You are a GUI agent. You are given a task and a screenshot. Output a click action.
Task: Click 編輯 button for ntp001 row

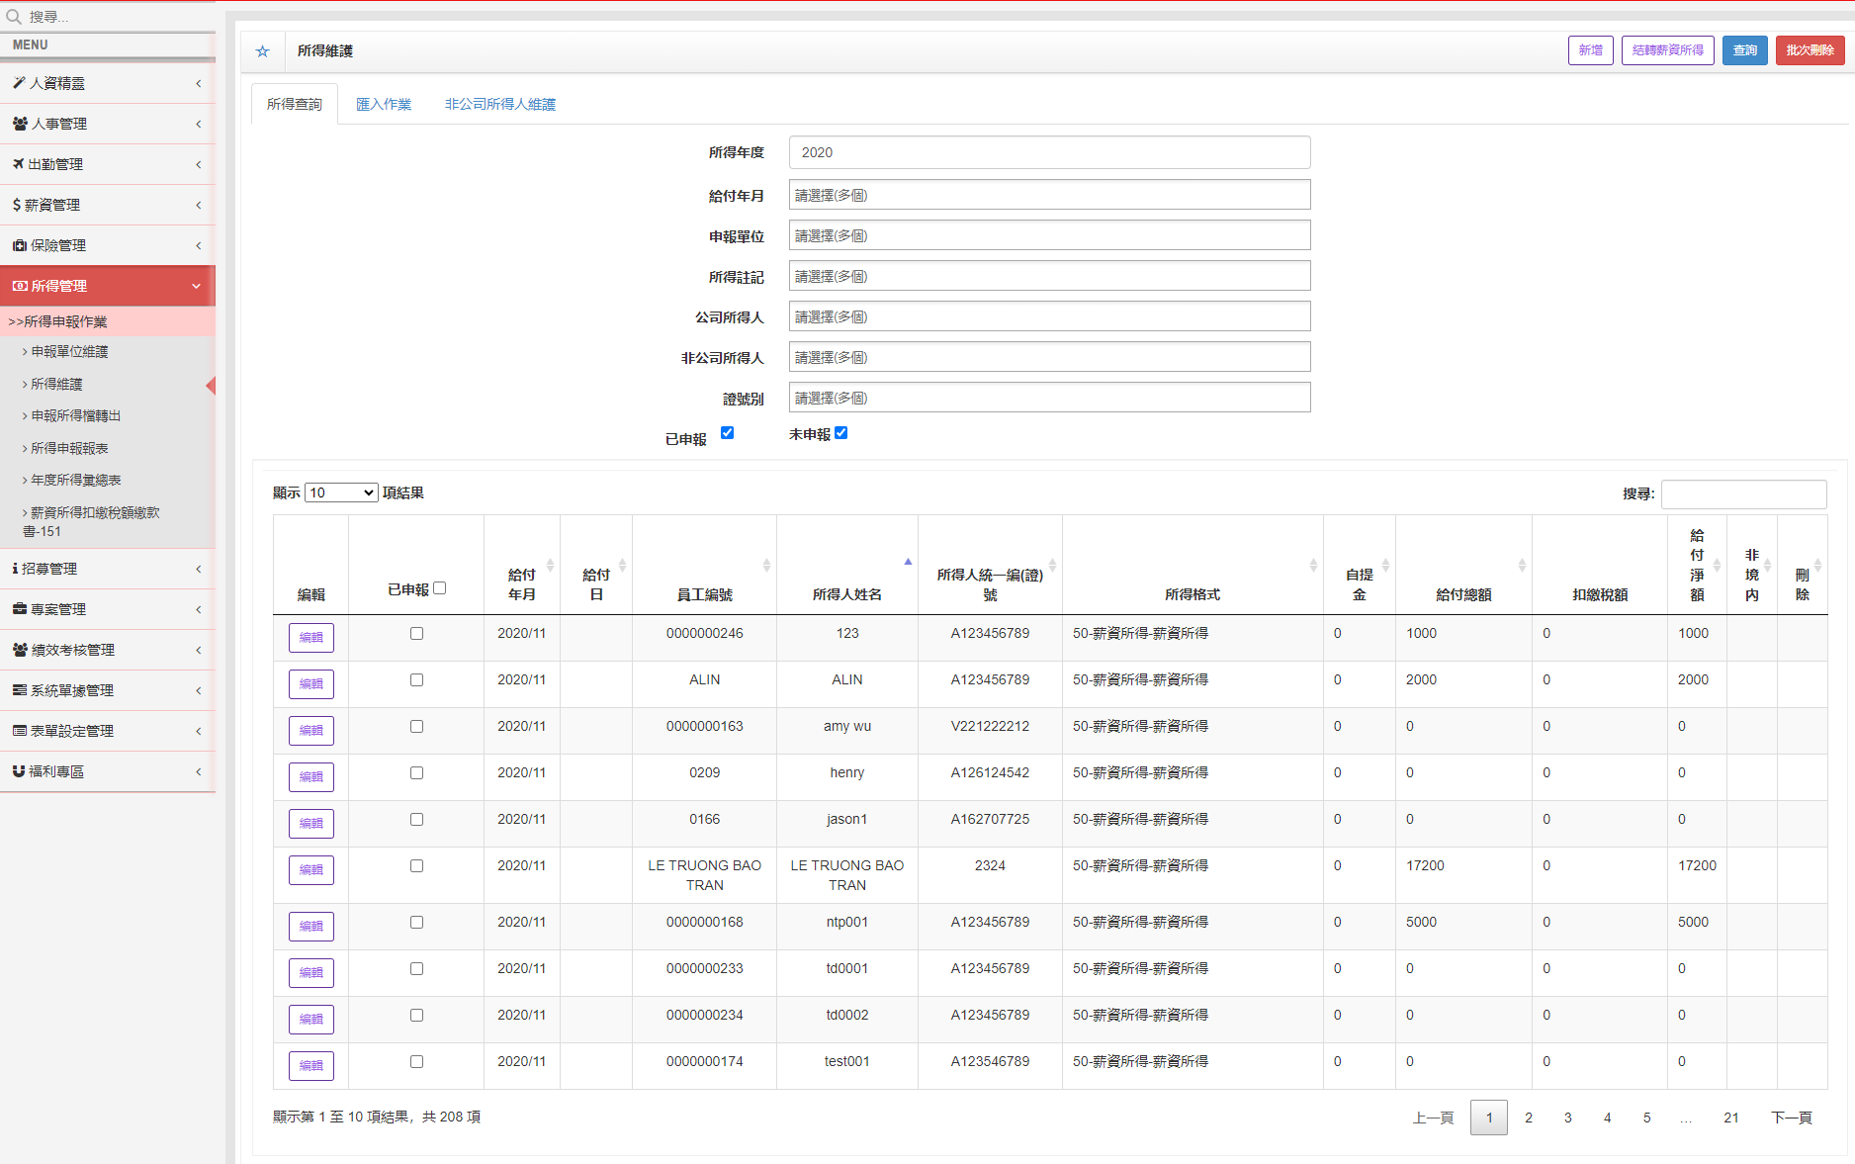[x=311, y=927]
